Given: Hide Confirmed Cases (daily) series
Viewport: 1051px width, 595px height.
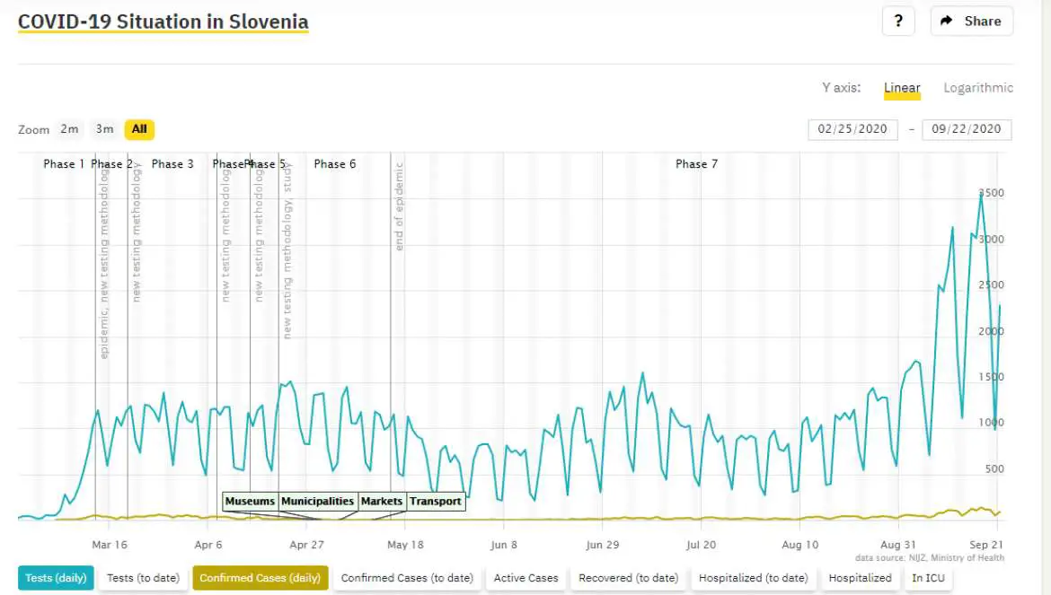Looking at the screenshot, I should pyautogui.click(x=260, y=578).
